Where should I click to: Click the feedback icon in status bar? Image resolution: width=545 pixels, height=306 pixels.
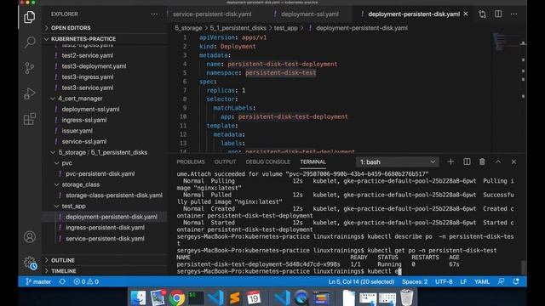(x=501, y=281)
